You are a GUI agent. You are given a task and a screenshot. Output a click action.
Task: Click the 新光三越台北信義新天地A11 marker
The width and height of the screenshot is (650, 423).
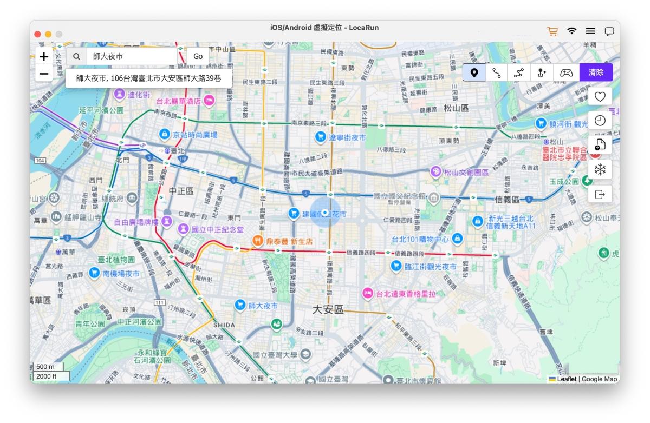click(x=477, y=221)
